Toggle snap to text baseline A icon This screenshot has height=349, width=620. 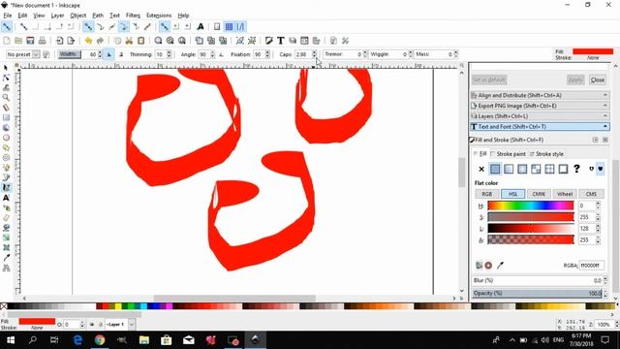click(201, 26)
